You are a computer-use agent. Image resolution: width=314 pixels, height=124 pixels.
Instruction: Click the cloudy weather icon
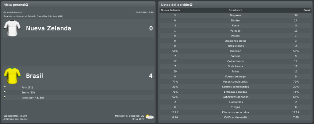pos(150,117)
